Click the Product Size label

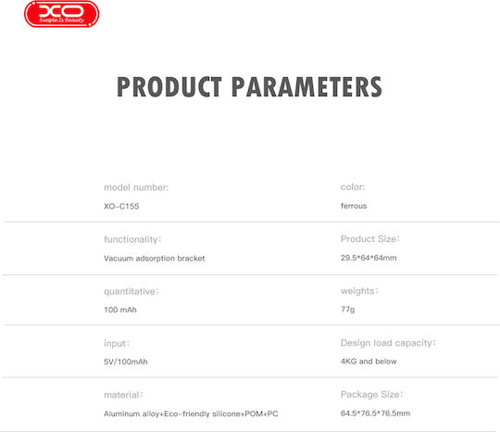click(370, 239)
